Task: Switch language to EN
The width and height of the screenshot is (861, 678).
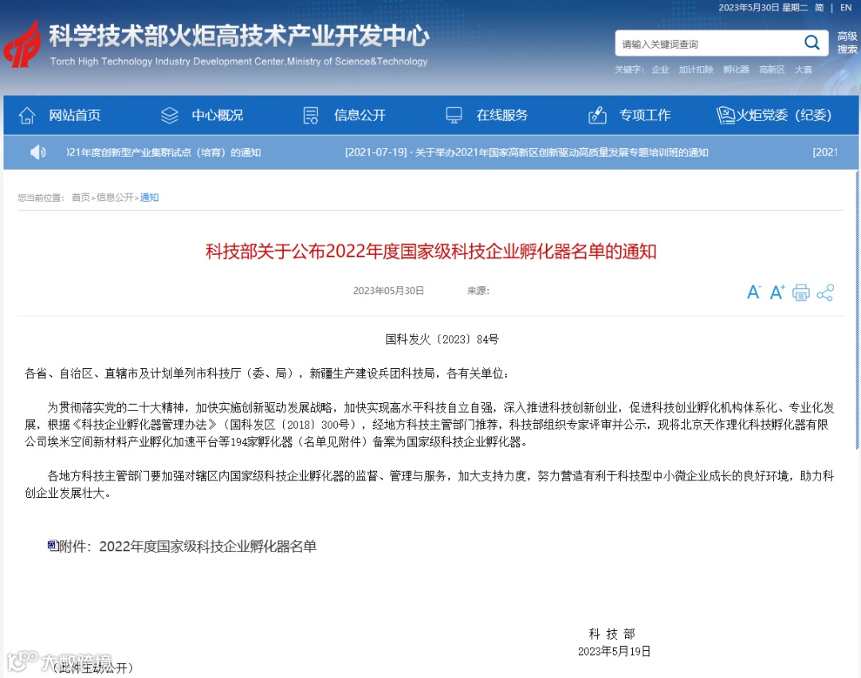Action: (846, 8)
